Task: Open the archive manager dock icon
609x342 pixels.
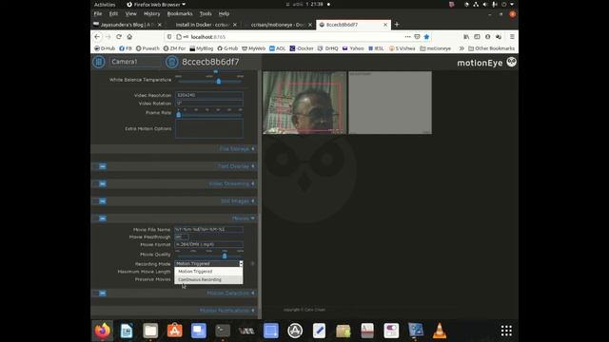Action: point(343,331)
